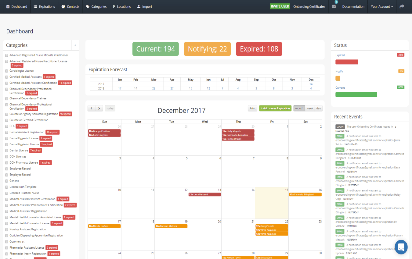Image resolution: width=412 pixels, height=259 pixels.
Task: Open Contacts from the top navigation
Action: (70, 6)
